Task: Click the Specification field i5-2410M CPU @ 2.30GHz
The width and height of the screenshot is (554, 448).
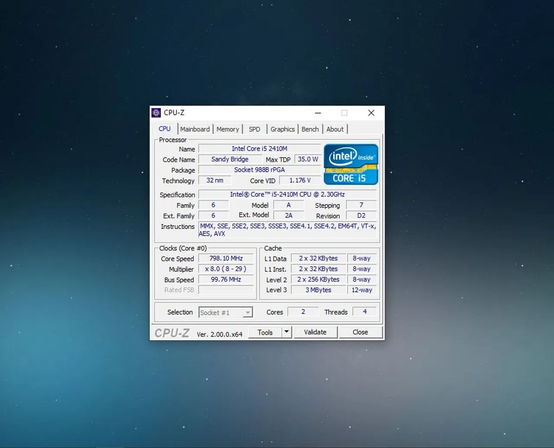Action: point(287,194)
